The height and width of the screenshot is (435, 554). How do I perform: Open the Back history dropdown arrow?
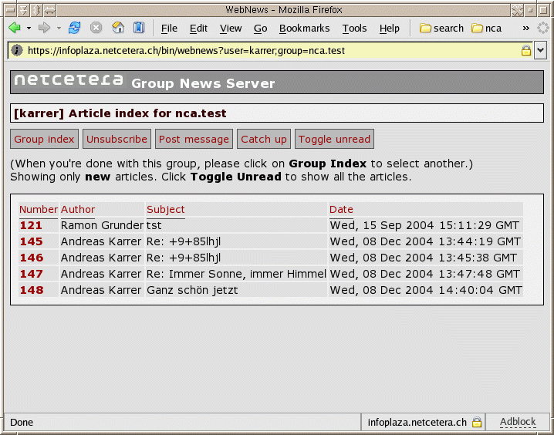[x=29, y=28]
